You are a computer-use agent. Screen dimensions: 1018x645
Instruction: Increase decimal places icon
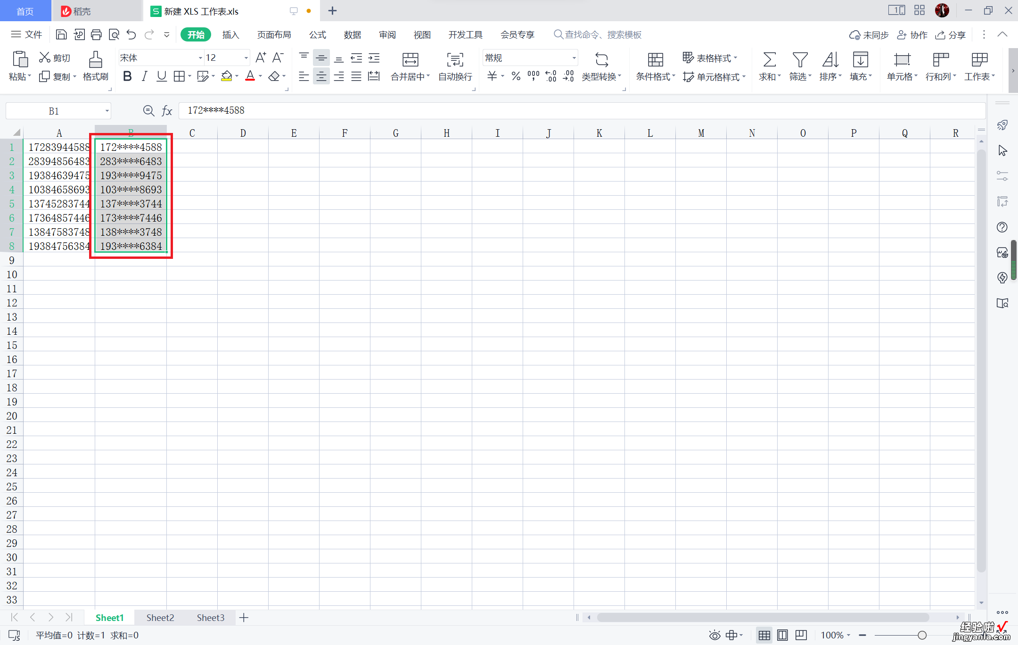(x=550, y=76)
